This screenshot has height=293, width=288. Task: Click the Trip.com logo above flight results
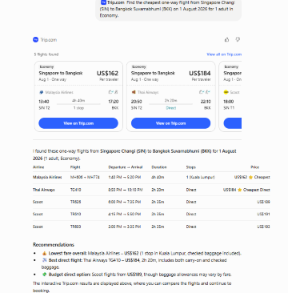[35, 40]
